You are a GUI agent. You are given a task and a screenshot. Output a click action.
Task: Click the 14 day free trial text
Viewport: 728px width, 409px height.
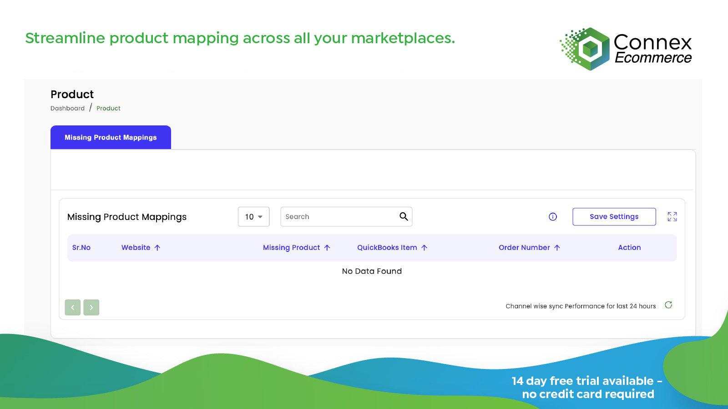(x=587, y=387)
